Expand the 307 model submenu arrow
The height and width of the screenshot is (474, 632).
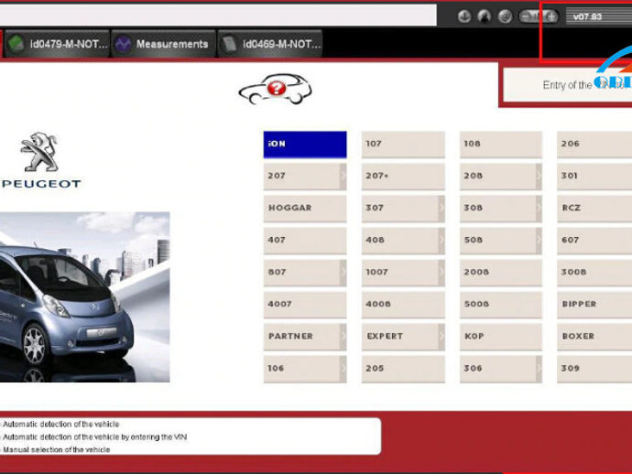click(441, 209)
